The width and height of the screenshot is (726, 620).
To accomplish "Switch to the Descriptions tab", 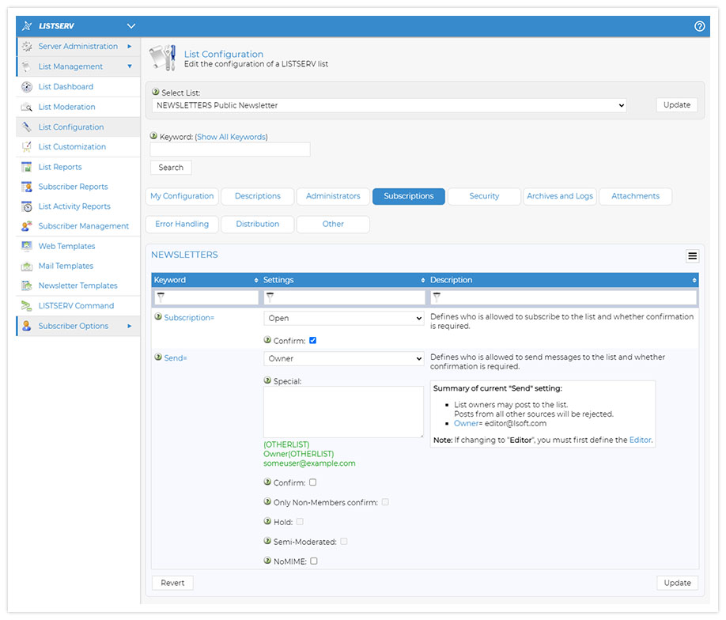I will pyautogui.click(x=258, y=196).
